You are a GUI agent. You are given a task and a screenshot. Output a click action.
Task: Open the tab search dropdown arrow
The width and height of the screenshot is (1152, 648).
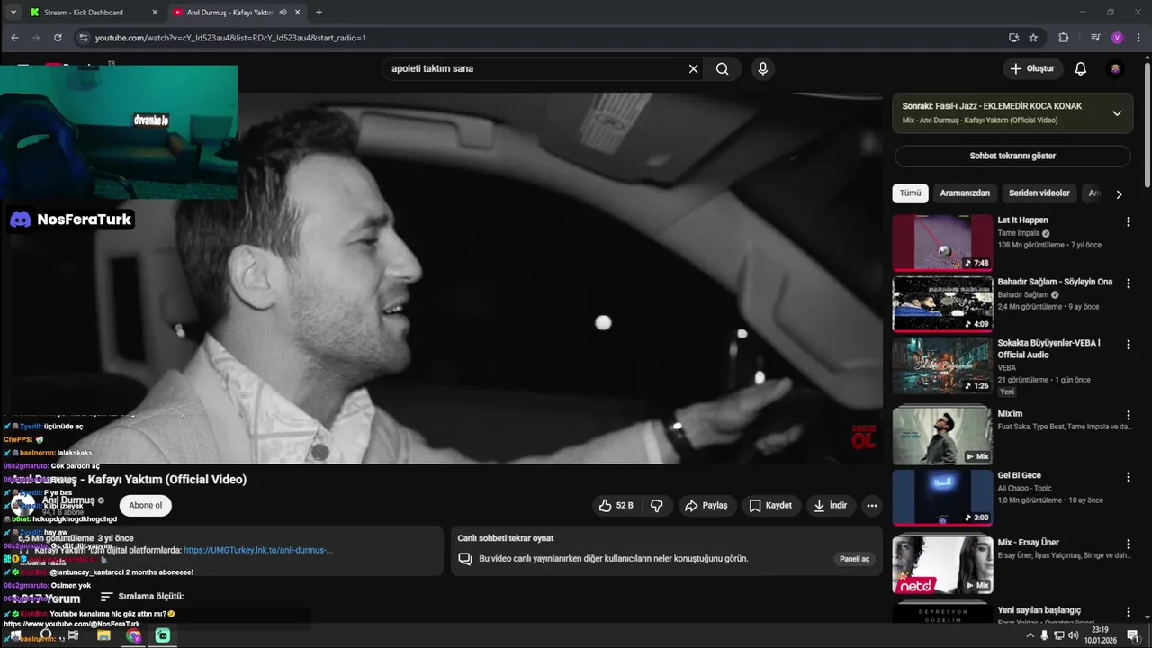coord(13,13)
